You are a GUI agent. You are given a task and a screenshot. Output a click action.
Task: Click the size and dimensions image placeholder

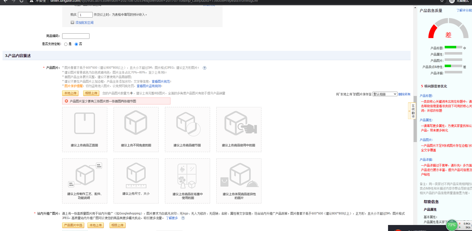[136, 181]
